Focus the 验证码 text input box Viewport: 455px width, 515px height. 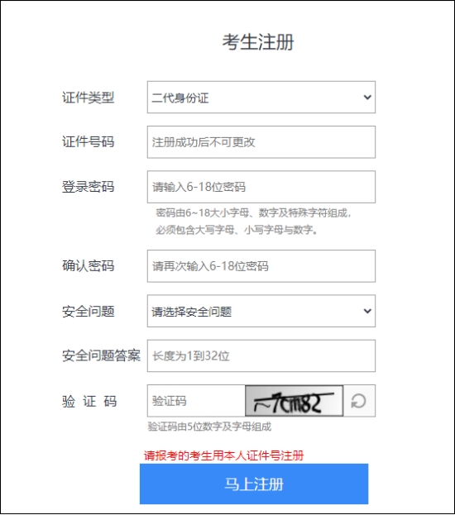[x=196, y=401]
